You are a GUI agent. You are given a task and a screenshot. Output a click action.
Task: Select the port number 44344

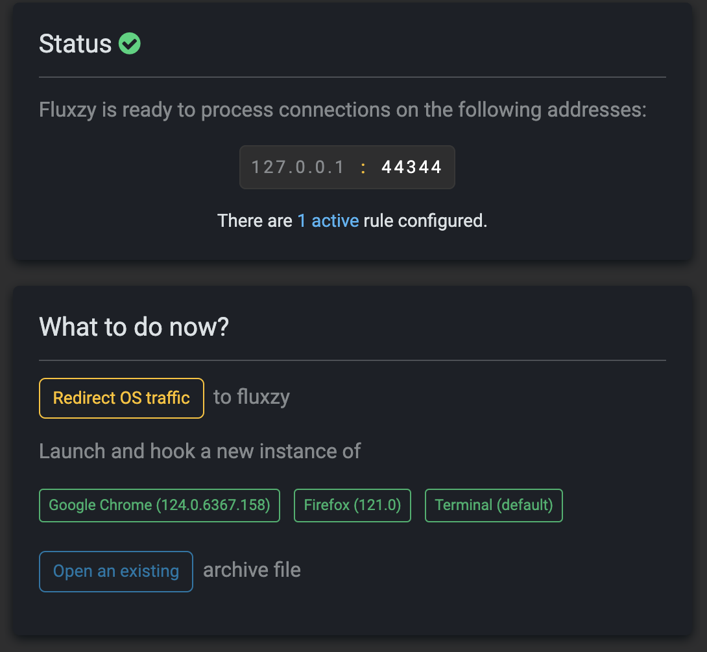click(x=411, y=167)
